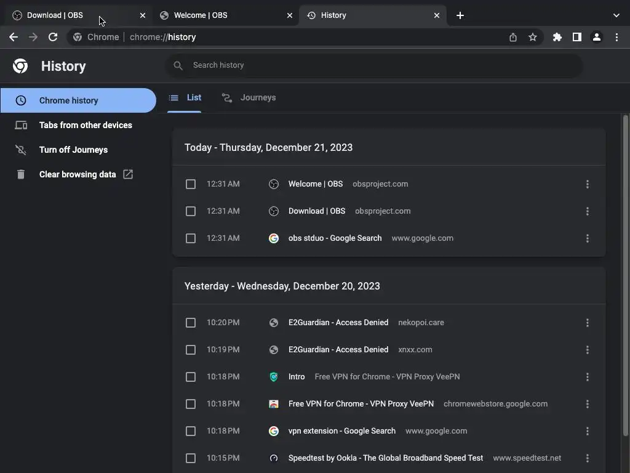Open the profile avatar icon
Viewport: 630px width, 473px height.
tap(596, 37)
